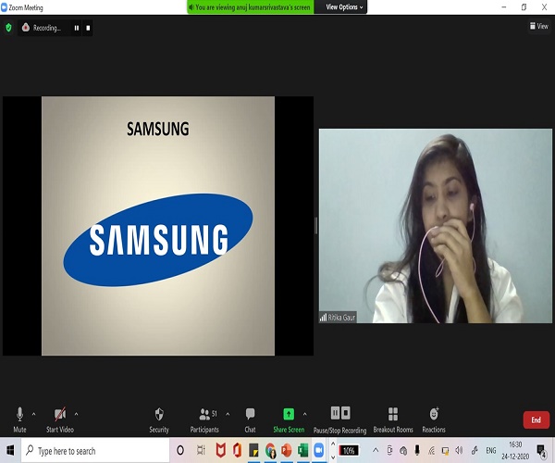The image size is (555, 463).
Task: Open the Windows Start menu
Action: click(10, 451)
